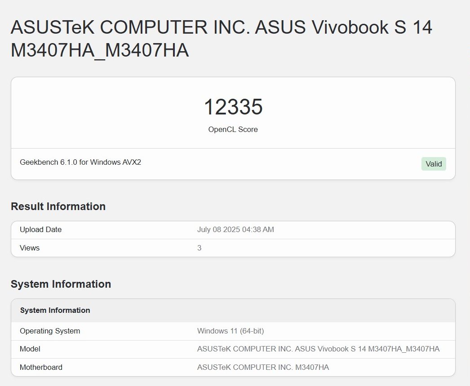Click the Model value ASUS Vivobook S 14 M3407HA_M3407HA
Screen dimensions: 470x386
pos(318,349)
